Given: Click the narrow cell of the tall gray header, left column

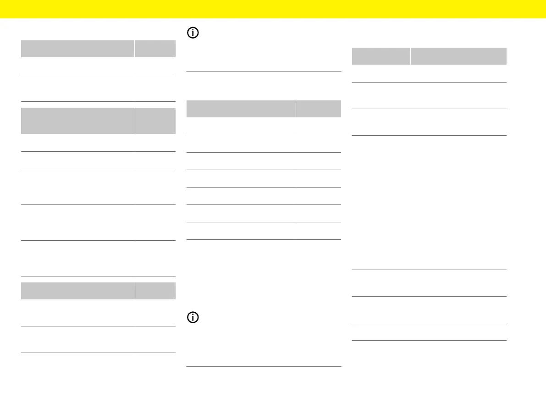Looking at the screenshot, I should [x=155, y=121].
